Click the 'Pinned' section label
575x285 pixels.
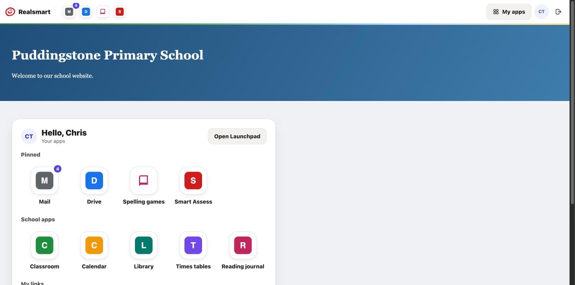(x=30, y=155)
